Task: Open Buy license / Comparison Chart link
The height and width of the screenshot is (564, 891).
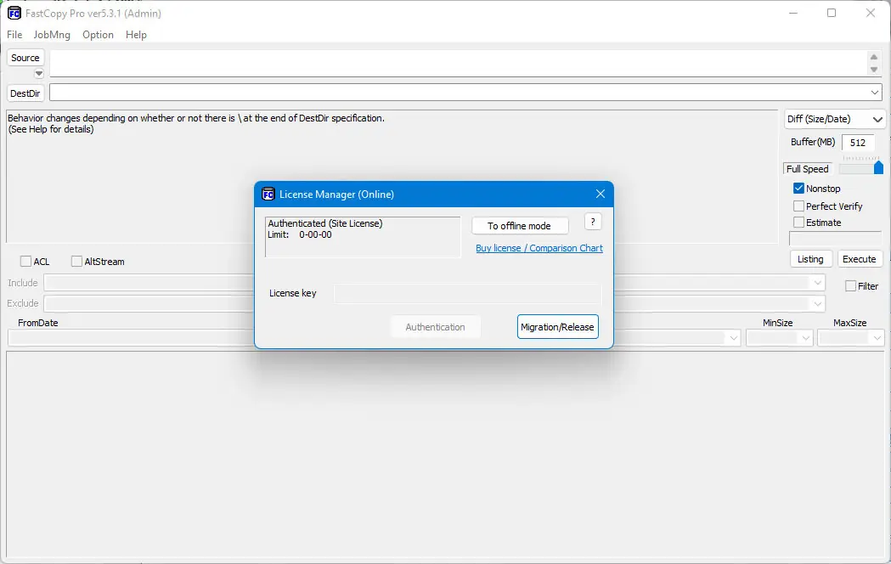Action: point(539,248)
